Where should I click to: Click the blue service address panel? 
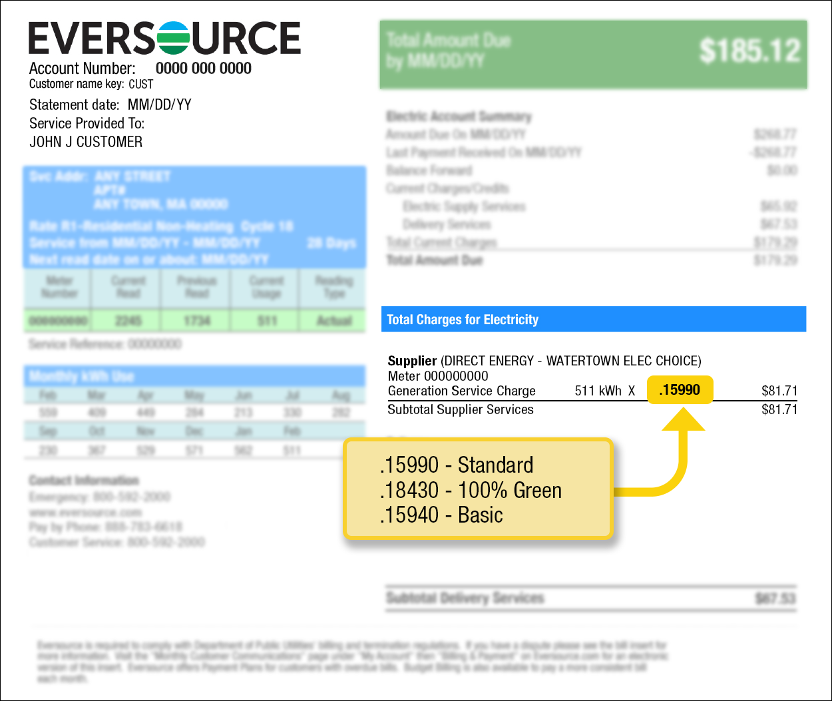tap(194, 217)
